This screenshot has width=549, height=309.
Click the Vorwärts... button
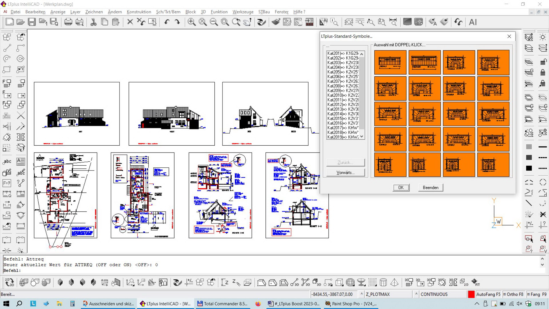coord(345,173)
